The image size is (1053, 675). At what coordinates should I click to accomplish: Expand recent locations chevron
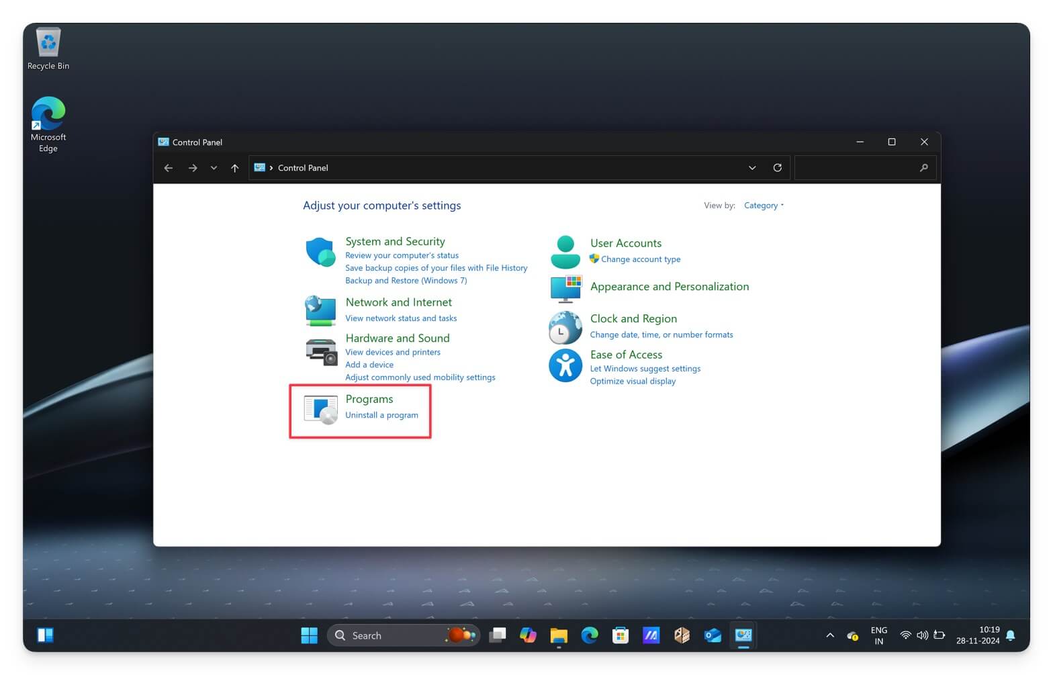(214, 168)
